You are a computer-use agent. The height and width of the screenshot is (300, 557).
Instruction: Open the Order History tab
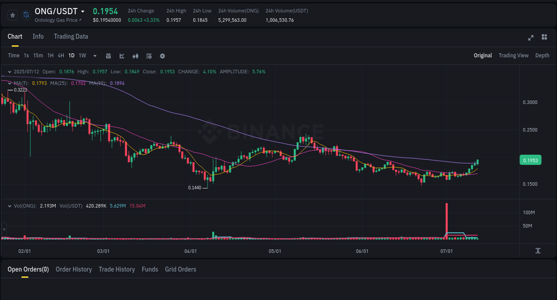(x=74, y=269)
